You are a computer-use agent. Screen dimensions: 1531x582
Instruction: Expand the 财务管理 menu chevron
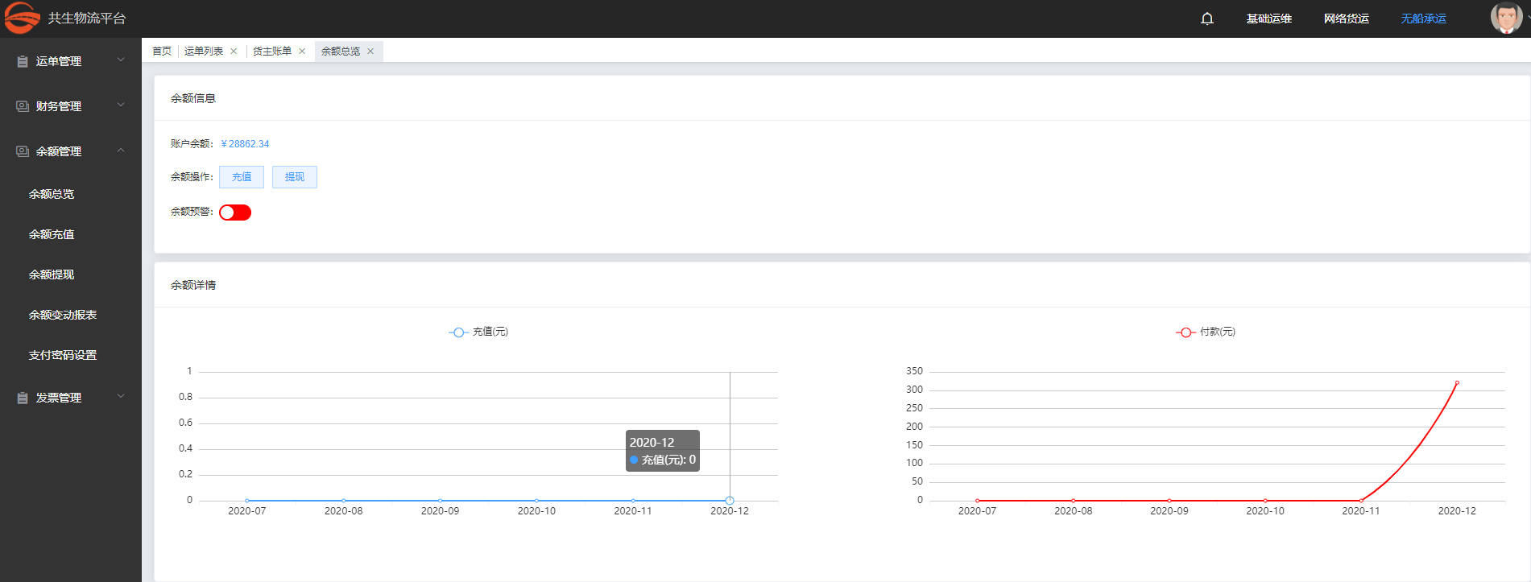[x=121, y=105]
